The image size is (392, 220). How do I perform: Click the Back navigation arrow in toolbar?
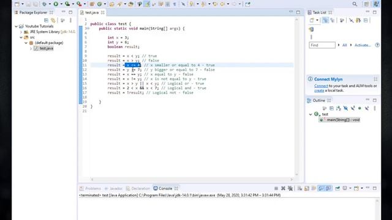pyautogui.click(x=222, y=4)
